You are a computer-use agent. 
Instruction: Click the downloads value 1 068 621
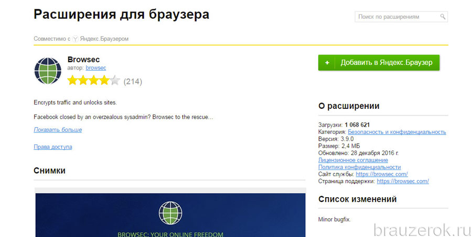[x=357, y=125]
